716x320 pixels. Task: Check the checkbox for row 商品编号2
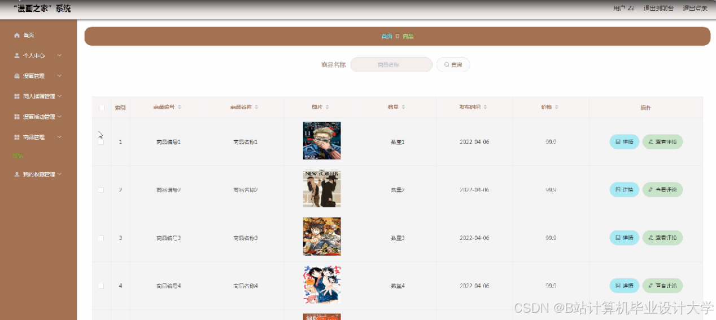(101, 190)
